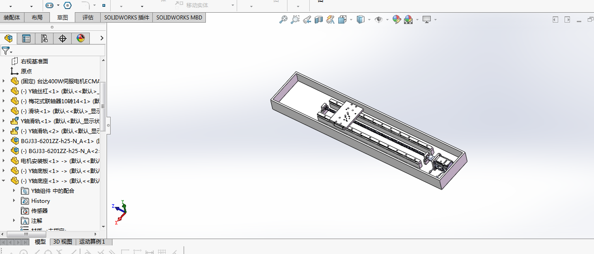This screenshot has width=594, height=254.
Task: Expand the Y轴丝杠<1> component
Action: pos(4,91)
